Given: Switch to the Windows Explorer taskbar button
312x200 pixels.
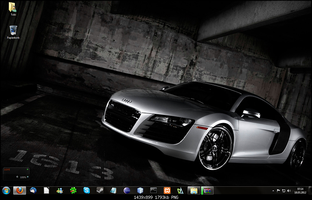Looking at the screenshot, I should click(194, 190).
